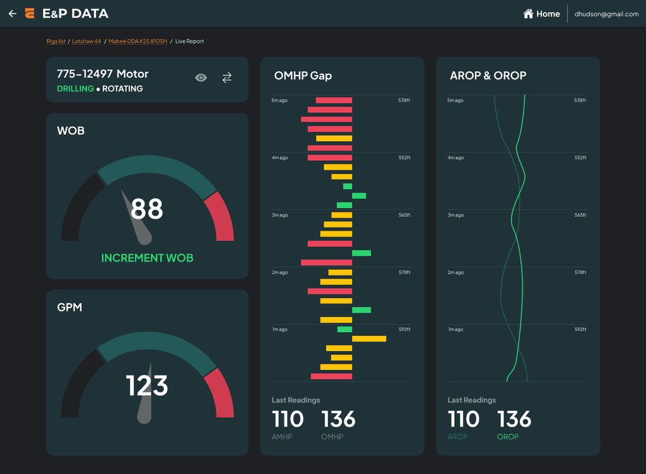Click the WOB card heading

pyautogui.click(x=71, y=130)
